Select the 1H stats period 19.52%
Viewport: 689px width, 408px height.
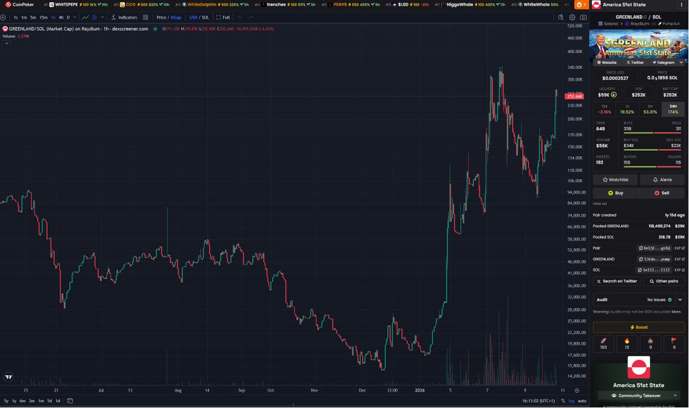point(627,109)
